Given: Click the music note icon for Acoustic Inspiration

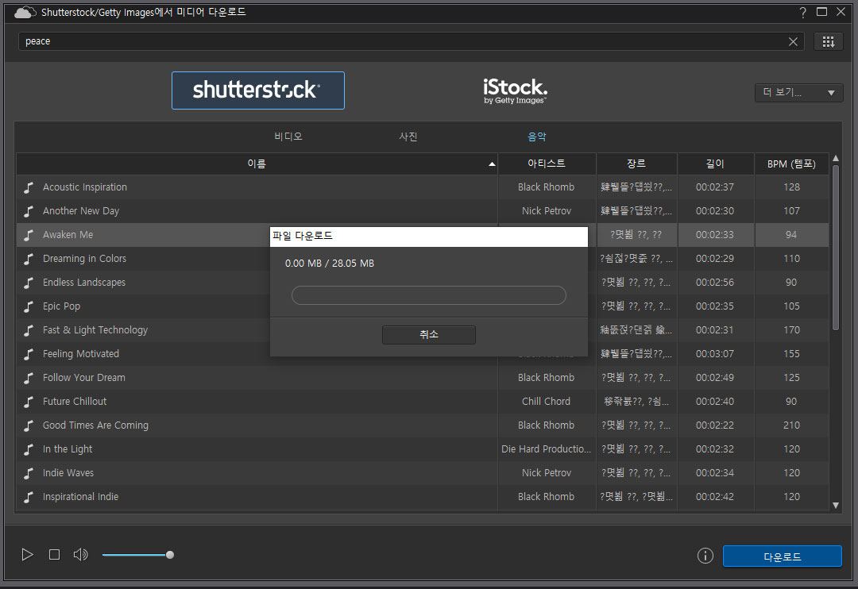Looking at the screenshot, I should tap(29, 187).
